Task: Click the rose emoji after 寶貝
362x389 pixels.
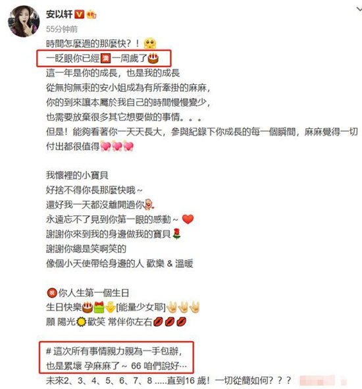Action: point(176,234)
